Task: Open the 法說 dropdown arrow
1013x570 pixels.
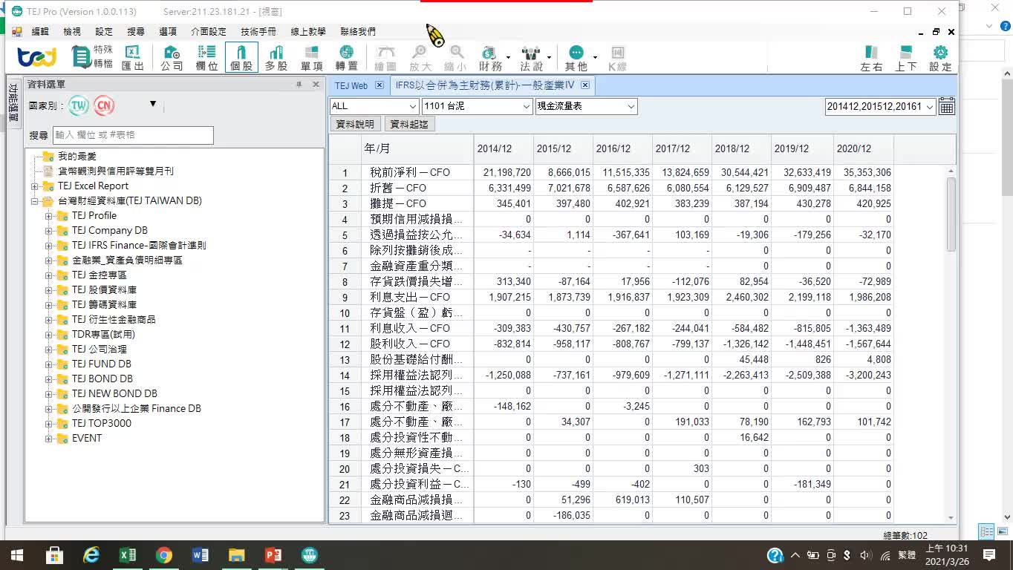Action: click(550, 57)
